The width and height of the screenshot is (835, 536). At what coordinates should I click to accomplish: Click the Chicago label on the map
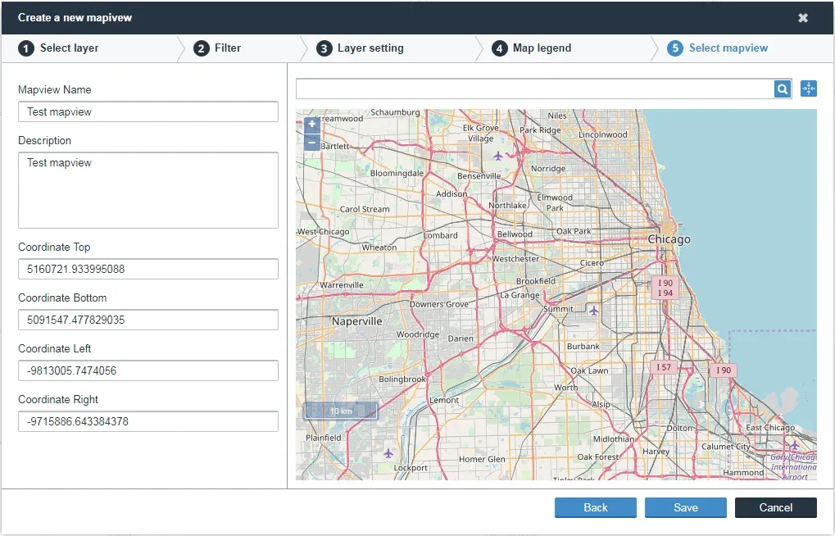pos(669,239)
